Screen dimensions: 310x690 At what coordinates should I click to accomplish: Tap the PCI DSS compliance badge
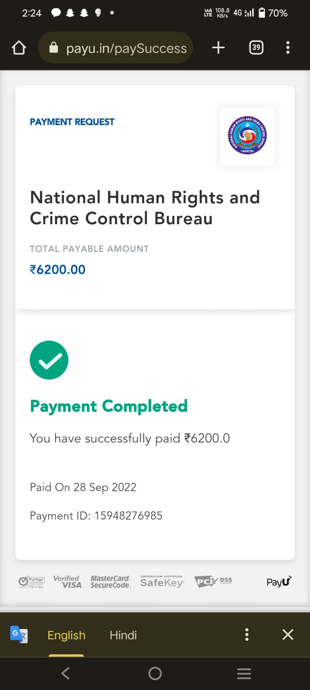tap(213, 582)
